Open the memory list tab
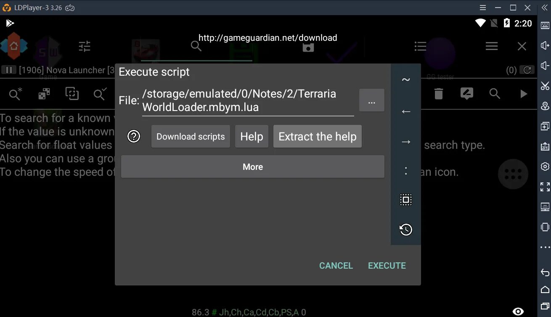 (x=420, y=46)
